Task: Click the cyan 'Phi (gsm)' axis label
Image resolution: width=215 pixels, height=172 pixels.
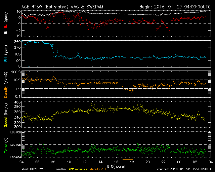Action: (x=6, y=53)
